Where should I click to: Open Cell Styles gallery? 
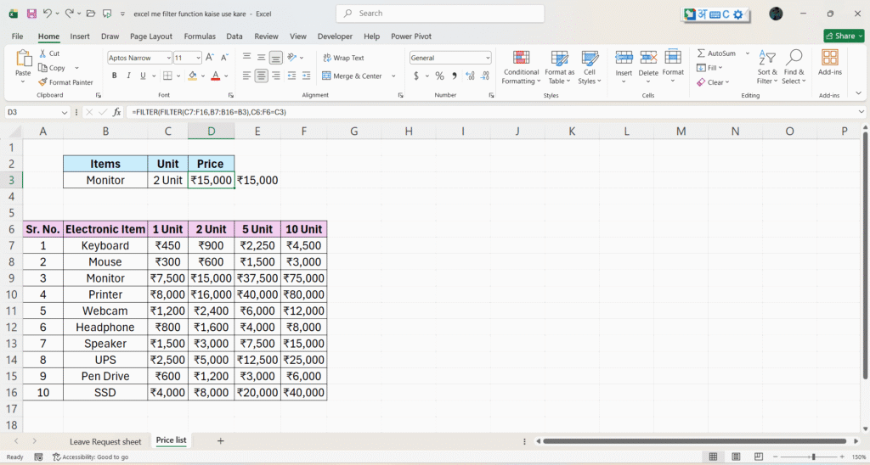pos(590,68)
